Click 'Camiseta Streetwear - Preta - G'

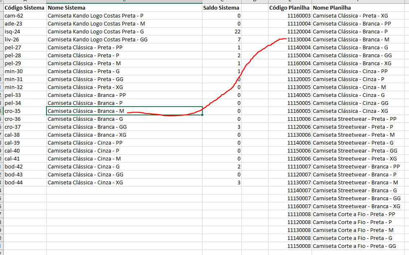coord(353,143)
